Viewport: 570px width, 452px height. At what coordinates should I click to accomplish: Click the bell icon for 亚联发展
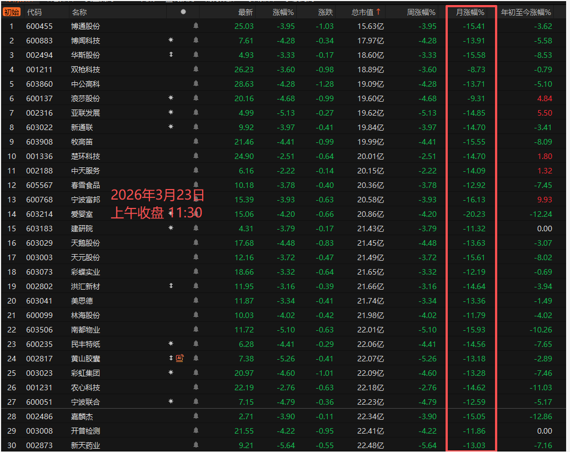coord(196,112)
